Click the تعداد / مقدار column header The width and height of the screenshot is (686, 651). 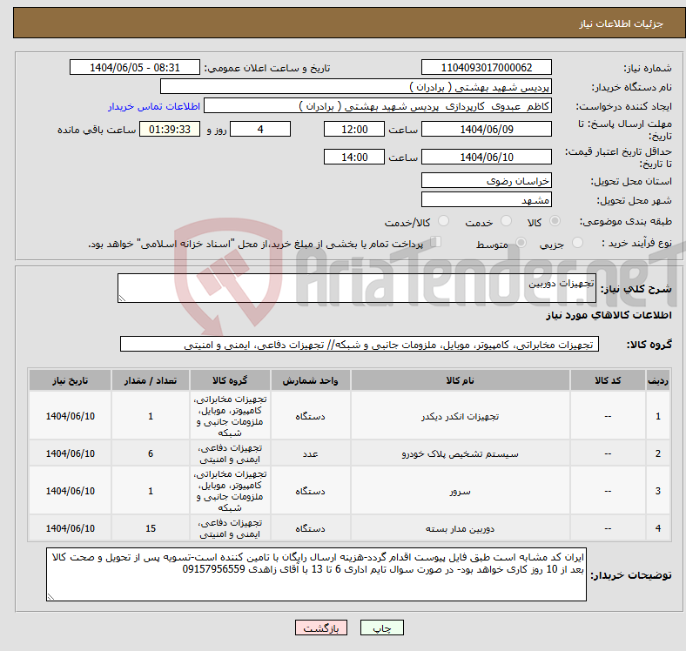point(150,380)
